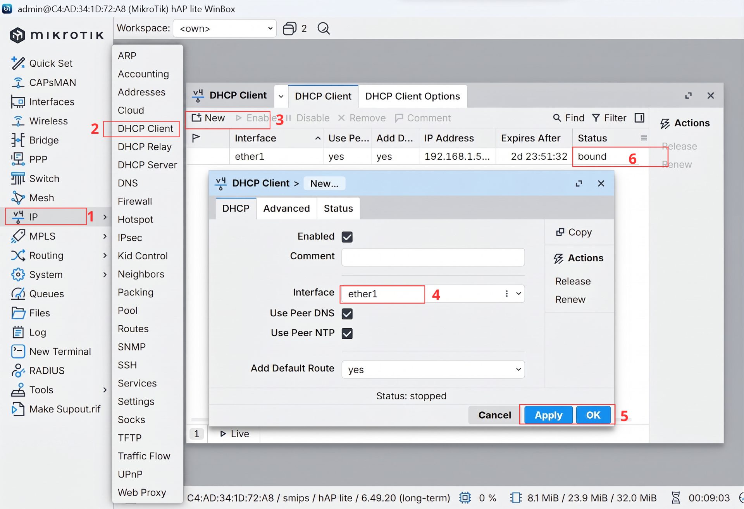Screen dimensions: 744x509
Task: Select the ether1 row in DHCP Client table
Action: (418, 156)
